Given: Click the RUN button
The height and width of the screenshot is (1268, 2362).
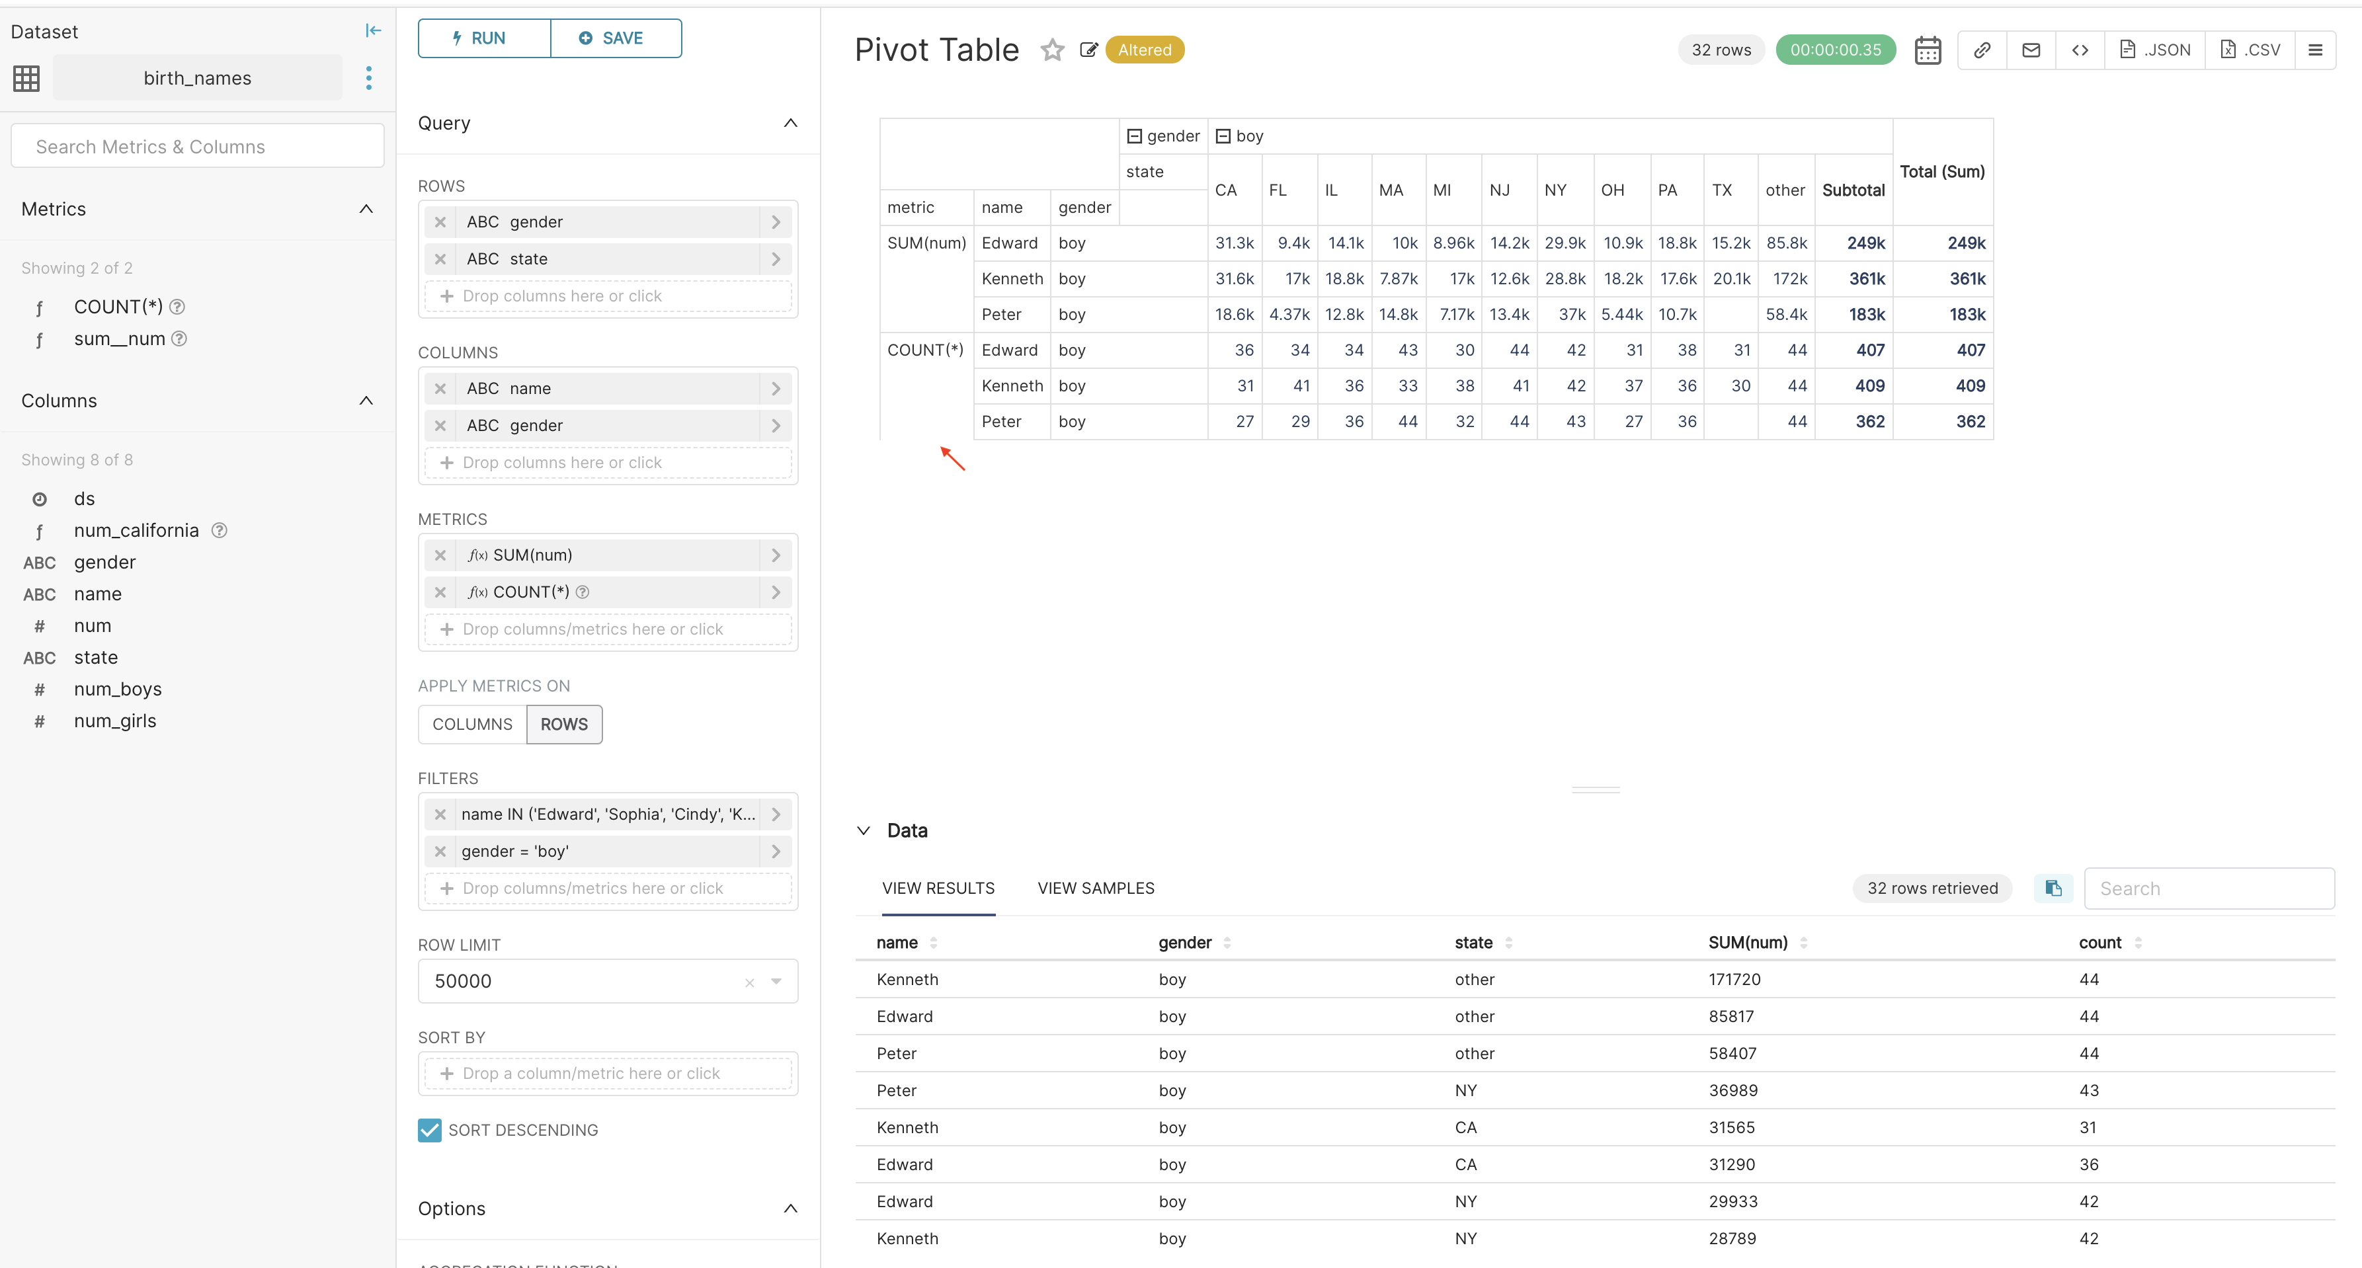Looking at the screenshot, I should point(483,38).
